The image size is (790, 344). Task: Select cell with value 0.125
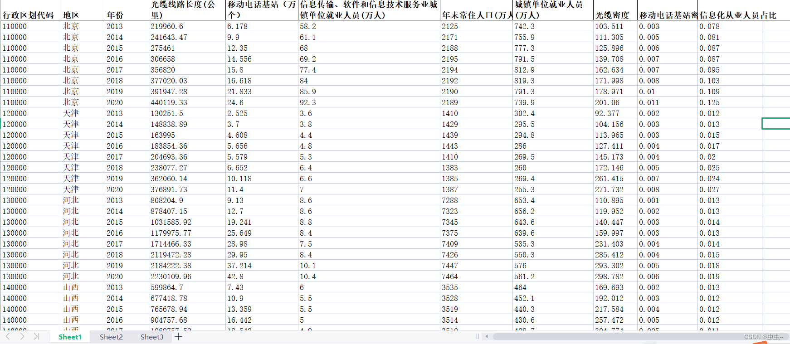pyautogui.click(x=730, y=102)
